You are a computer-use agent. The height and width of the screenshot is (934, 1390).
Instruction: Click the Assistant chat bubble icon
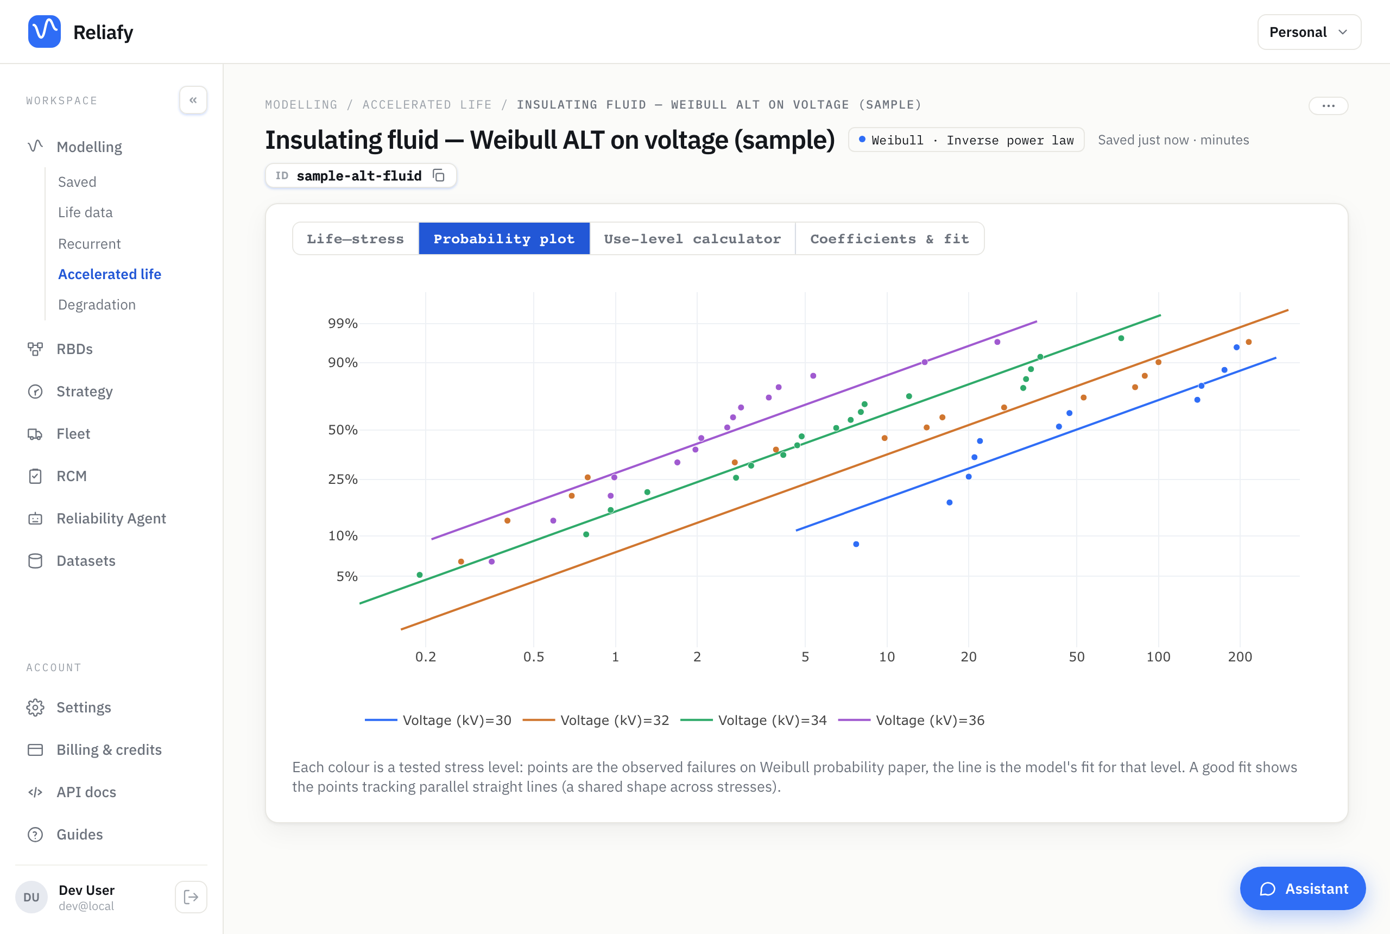tap(1267, 889)
